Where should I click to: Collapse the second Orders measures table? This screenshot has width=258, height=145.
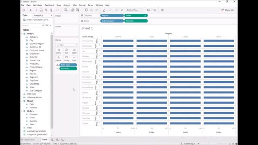coord(22,111)
